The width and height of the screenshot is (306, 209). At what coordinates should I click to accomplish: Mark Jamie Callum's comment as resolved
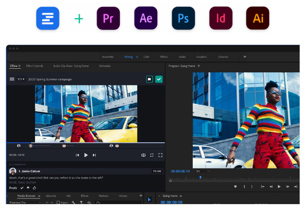click(22, 188)
